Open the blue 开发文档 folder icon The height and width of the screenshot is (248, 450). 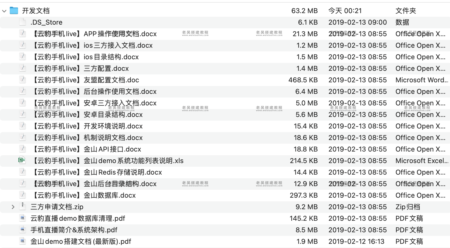point(14,11)
